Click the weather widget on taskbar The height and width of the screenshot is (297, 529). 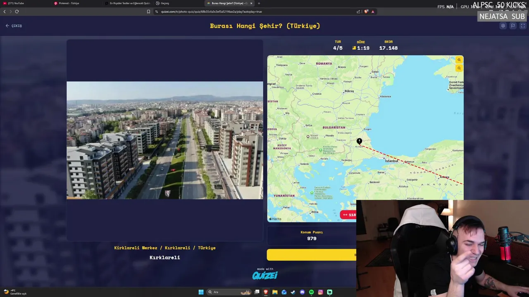coord(15,292)
